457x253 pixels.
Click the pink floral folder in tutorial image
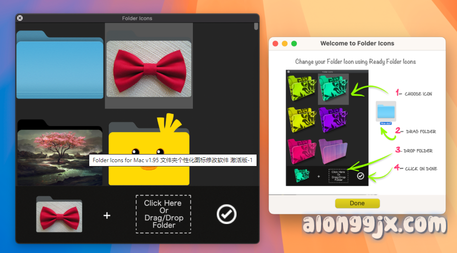[302, 151]
